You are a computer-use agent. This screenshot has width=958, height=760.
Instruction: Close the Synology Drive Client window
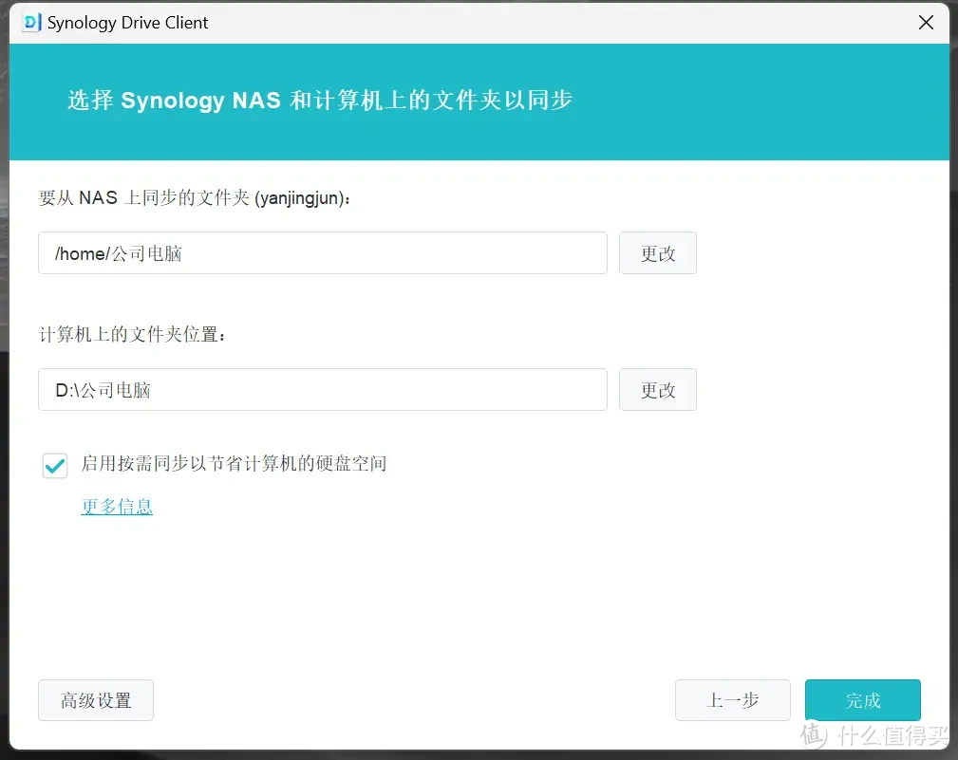tap(926, 23)
